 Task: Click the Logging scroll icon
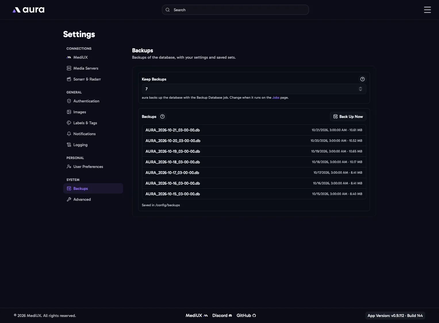(69, 145)
